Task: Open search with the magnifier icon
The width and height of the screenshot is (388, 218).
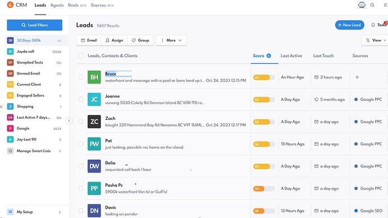Action: (x=372, y=5)
